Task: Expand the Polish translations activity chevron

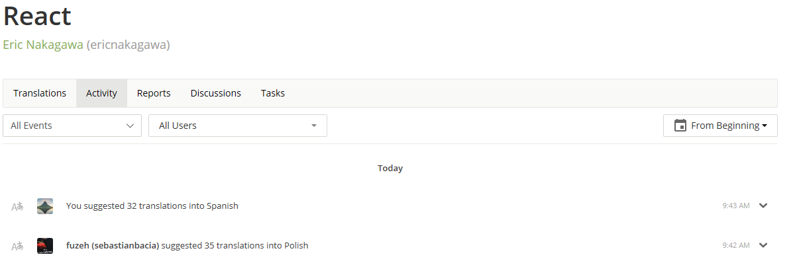Action: (x=763, y=245)
